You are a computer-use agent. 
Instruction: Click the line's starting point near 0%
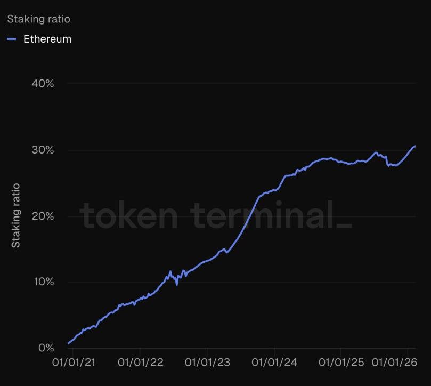(68, 343)
